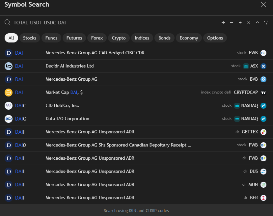Click the Data I/O Corporation logo icon
Image resolution: width=273 pixels, height=216 pixels.
9,119
